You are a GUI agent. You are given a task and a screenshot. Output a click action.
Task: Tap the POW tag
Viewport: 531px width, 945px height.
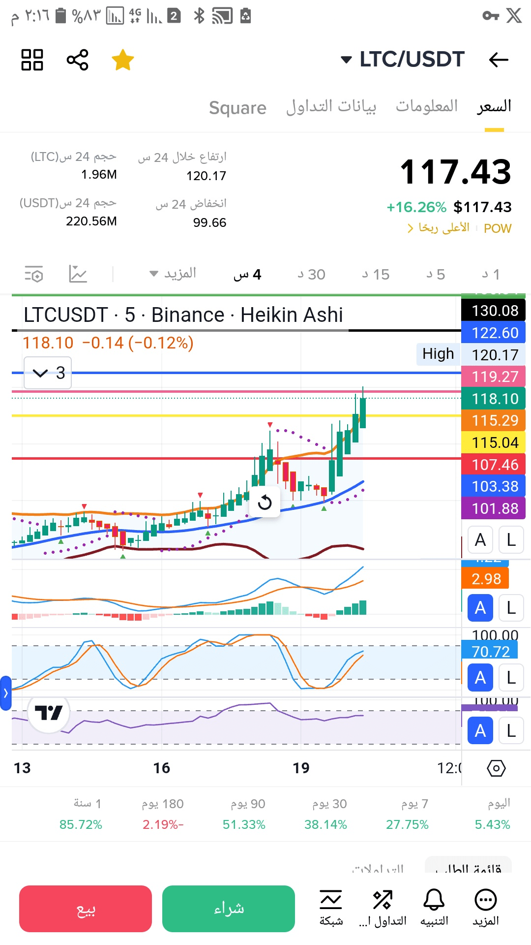click(498, 228)
